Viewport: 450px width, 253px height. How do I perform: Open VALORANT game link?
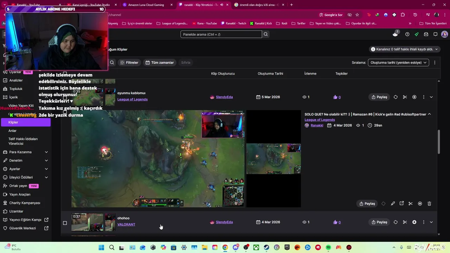coord(126,224)
